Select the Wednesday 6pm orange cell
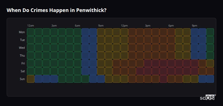The width and height of the screenshot is (223, 106). point(171,48)
